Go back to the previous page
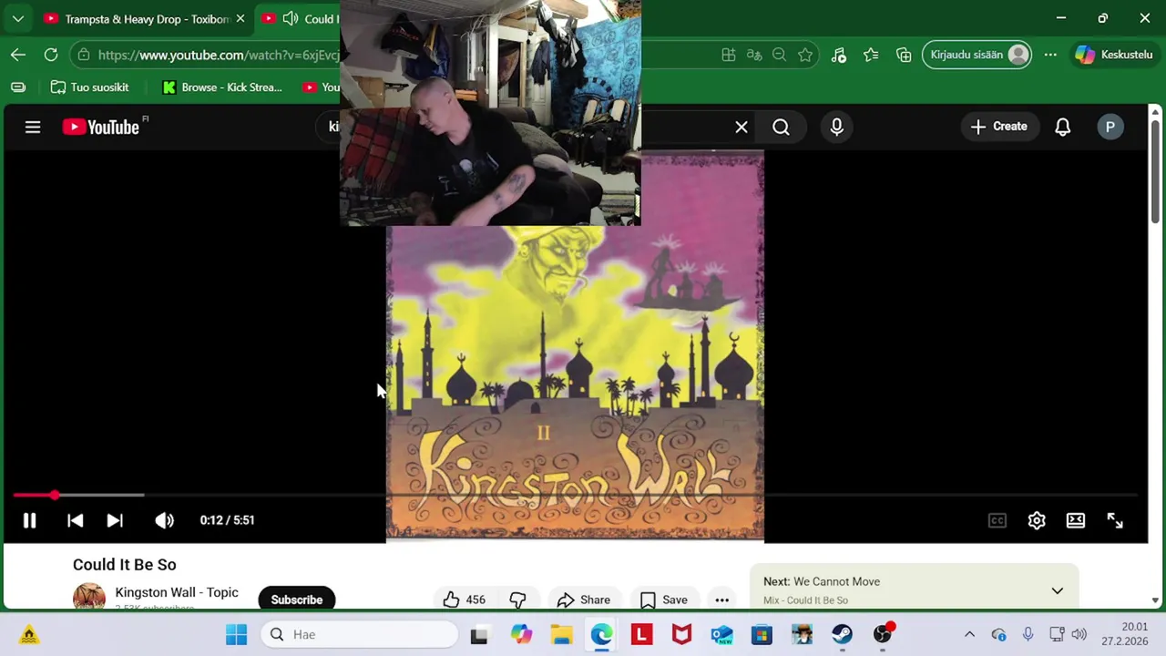This screenshot has width=1166, height=656. tap(18, 55)
